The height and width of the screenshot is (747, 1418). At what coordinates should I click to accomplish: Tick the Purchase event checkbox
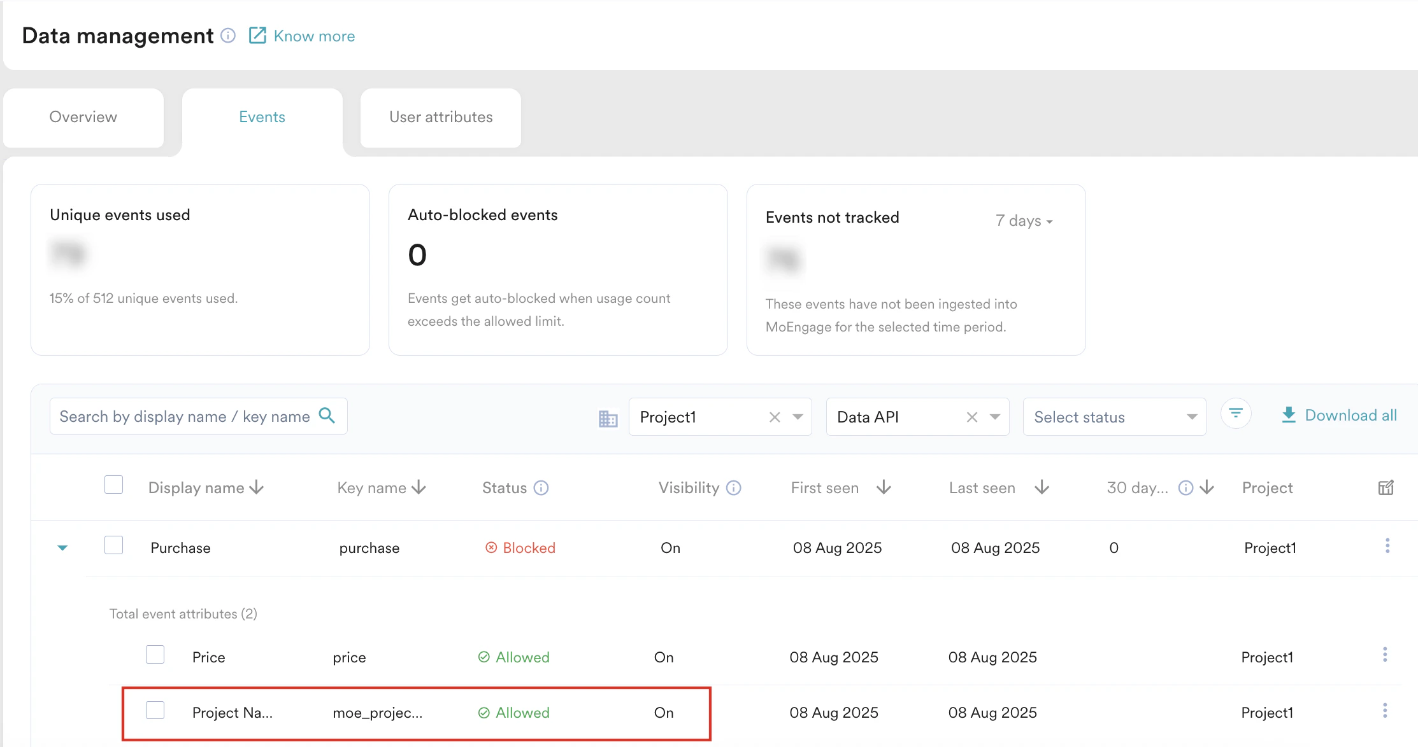[113, 545]
